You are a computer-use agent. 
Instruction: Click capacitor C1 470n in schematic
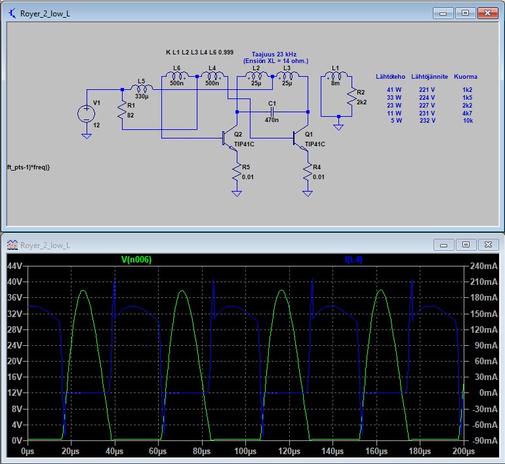coord(272,112)
